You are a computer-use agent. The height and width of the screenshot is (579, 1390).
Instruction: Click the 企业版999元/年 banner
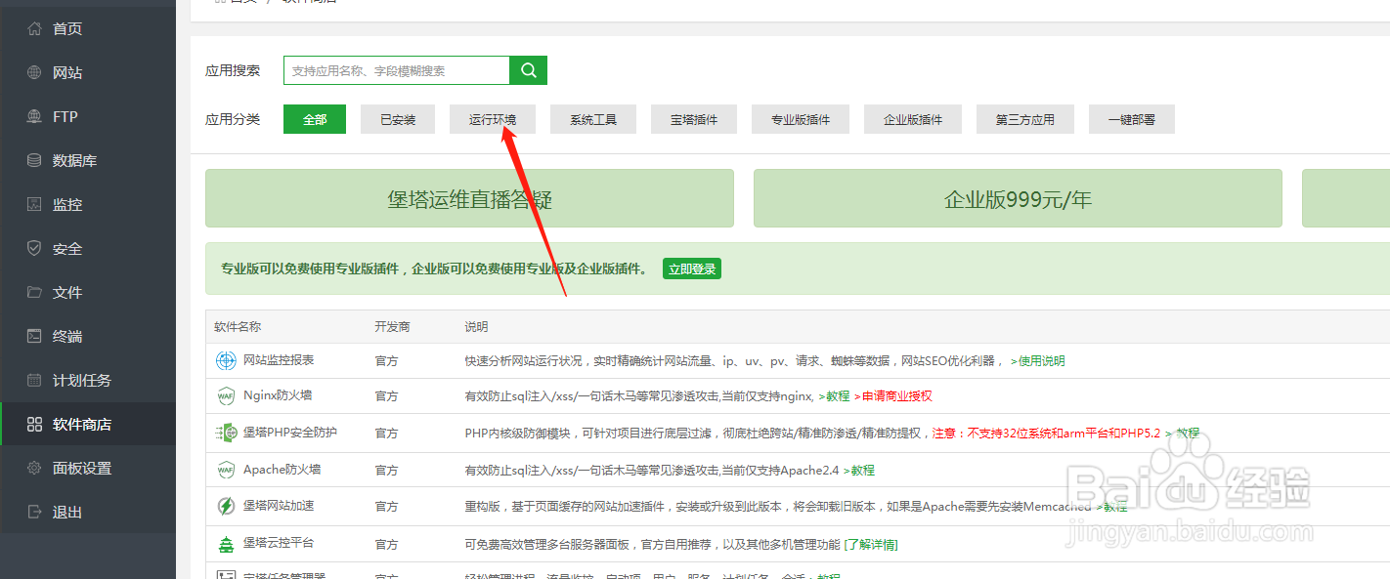pyautogui.click(x=1018, y=198)
